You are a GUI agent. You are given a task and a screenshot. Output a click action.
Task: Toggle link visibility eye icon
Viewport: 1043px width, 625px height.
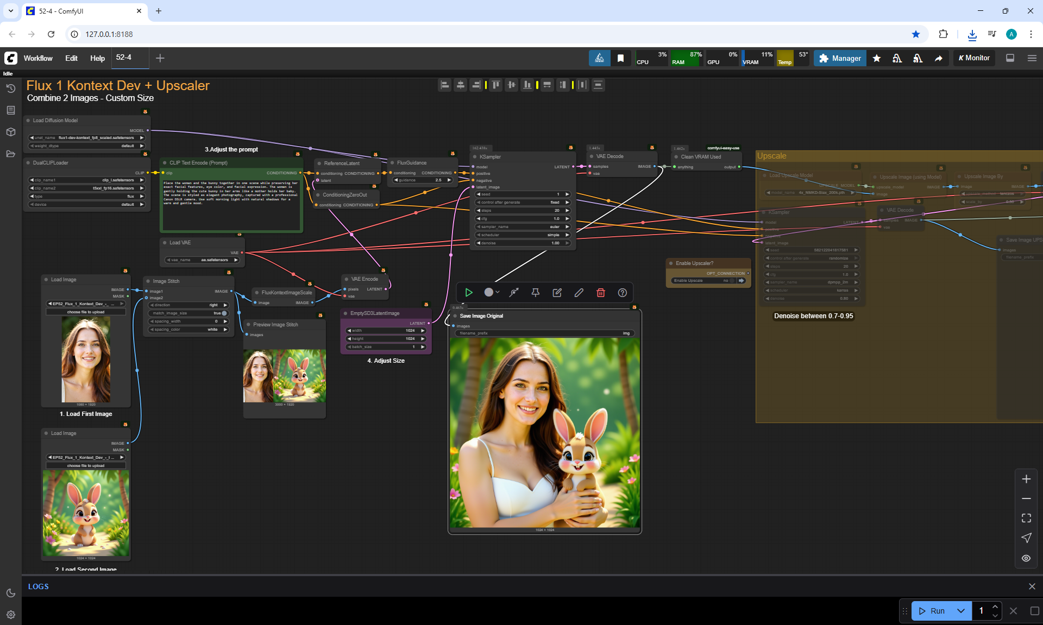click(1026, 558)
